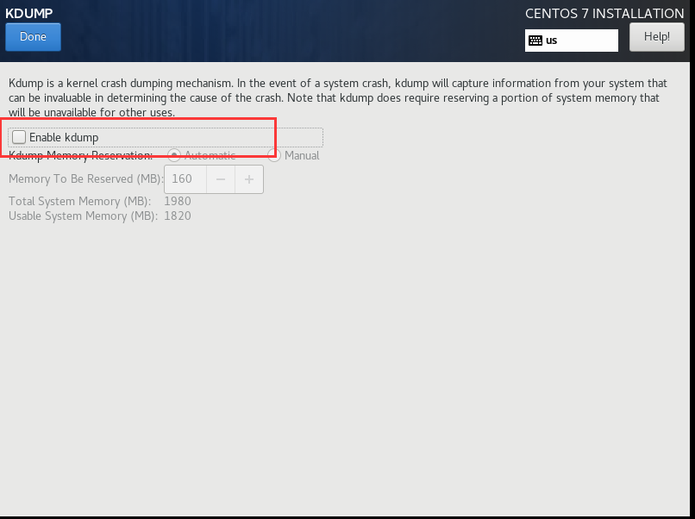Open the Help! documentation button
This screenshot has height=519, width=695.
pyautogui.click(x=656, y=37)
